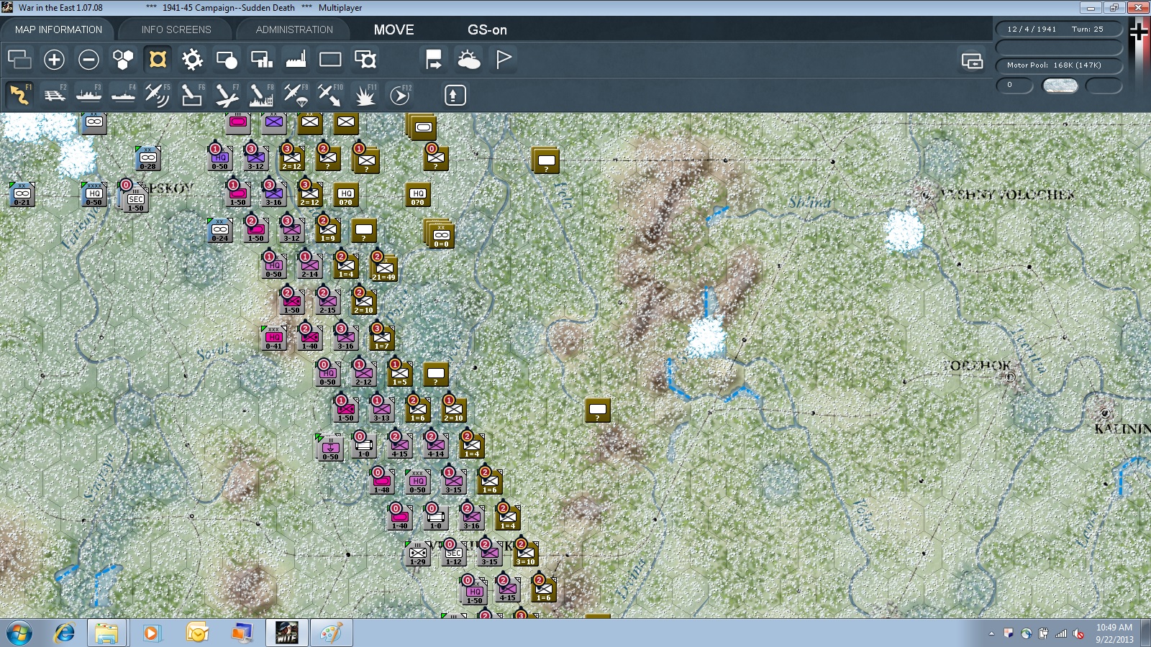Select F11 explosion icon
Image resolution: width=1151 pixels, height=647 pixels.
[365, 95]
